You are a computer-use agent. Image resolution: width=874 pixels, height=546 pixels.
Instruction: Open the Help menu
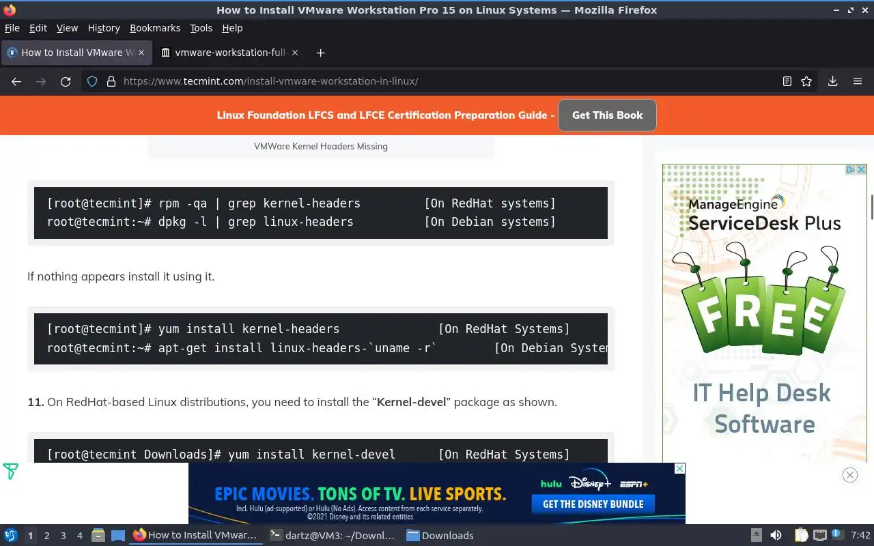[232, 28]
